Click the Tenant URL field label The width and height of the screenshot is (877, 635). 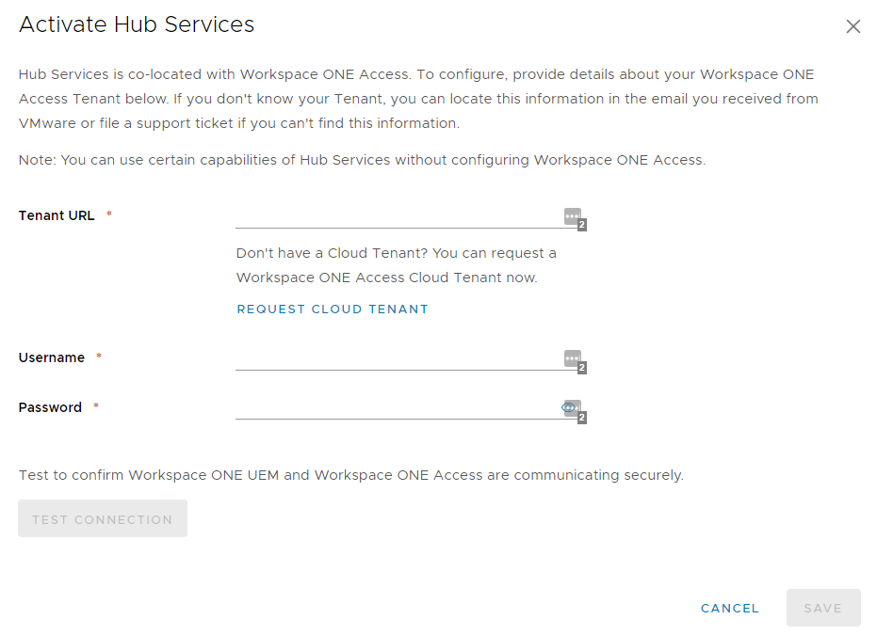[x=57, y=215]
